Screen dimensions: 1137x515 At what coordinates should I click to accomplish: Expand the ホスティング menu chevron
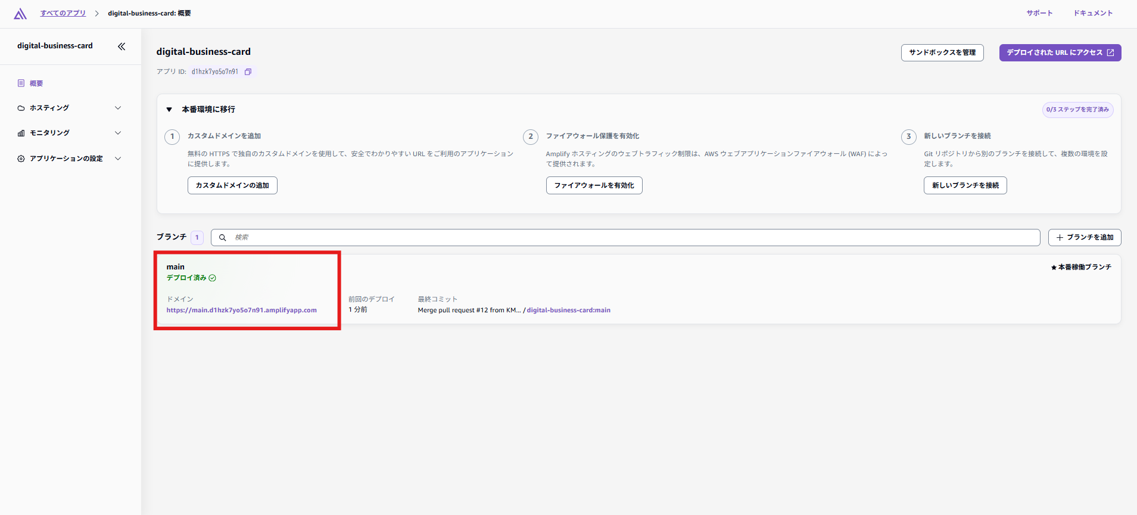118,108
